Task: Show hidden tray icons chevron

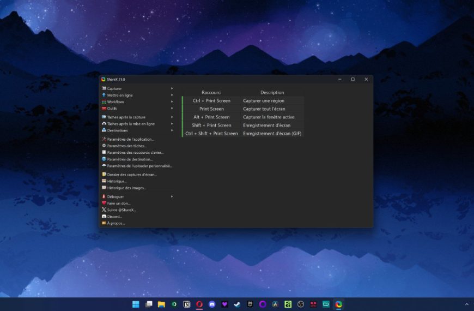Action: tap(467, 304)
